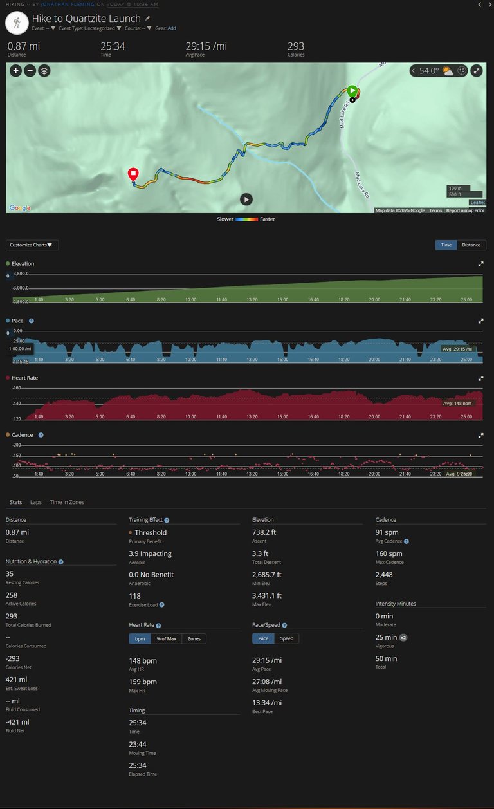This screenshot has height=809, width=494.
Task: Click the wind speed 10 indicator
Action: [461, 71]
